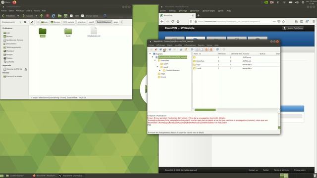Close the sidebar with the X icon
This screenshot has width=317, height=178.
pyautogui.click(x=25, y=22)
